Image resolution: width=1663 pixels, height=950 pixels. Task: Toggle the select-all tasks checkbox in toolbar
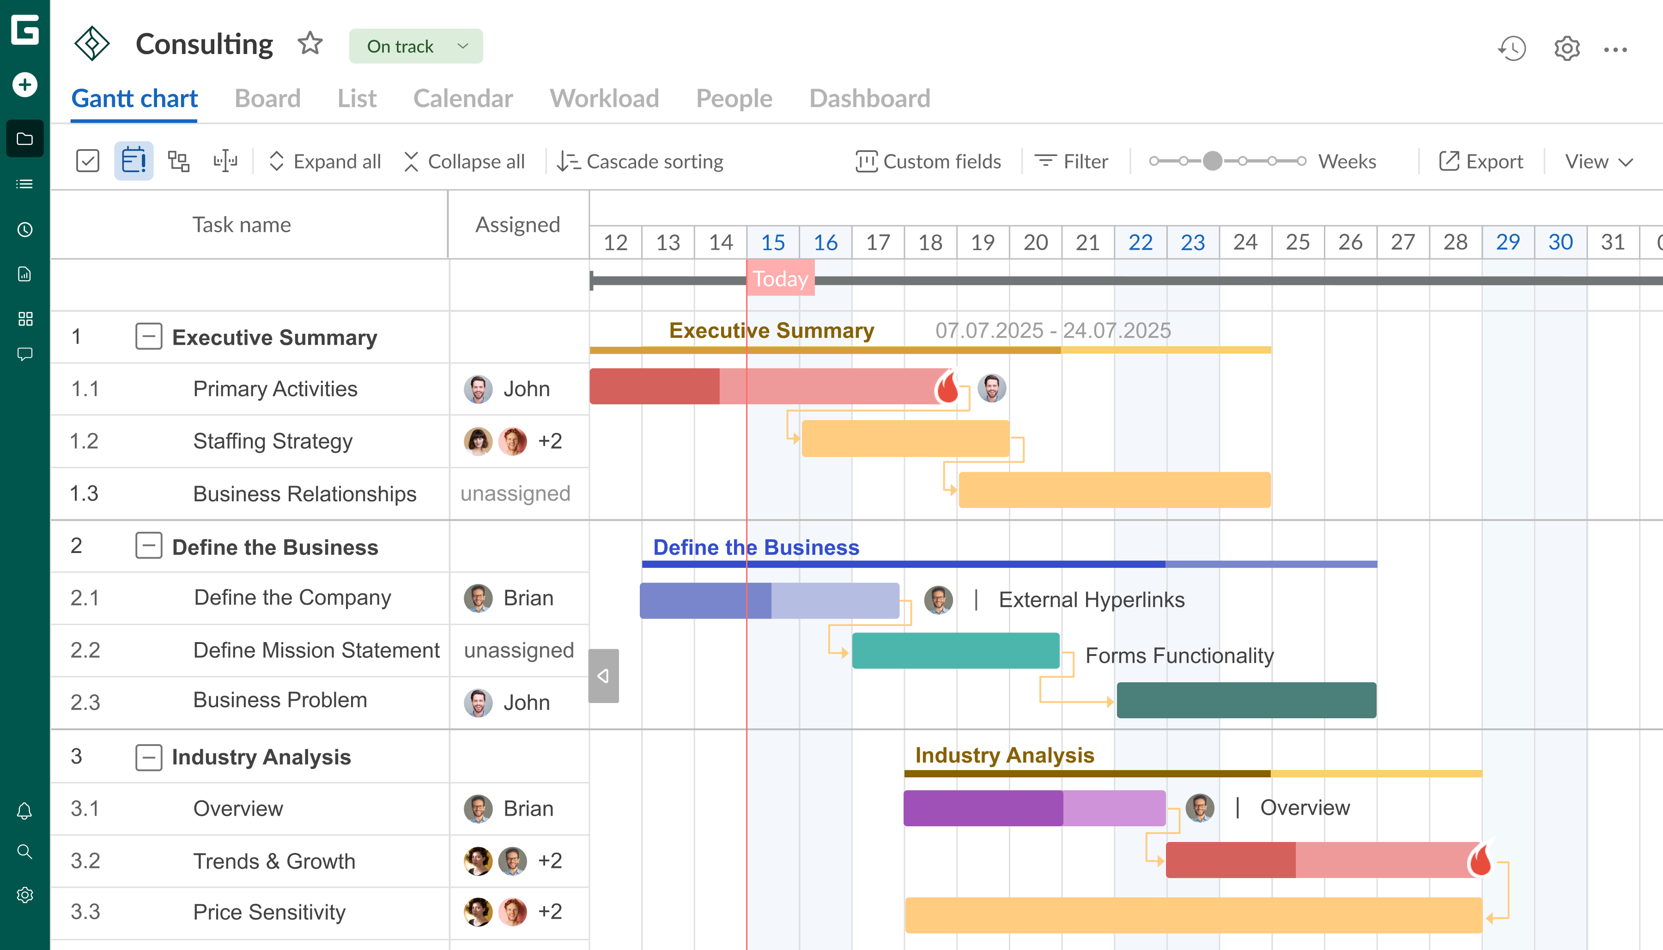[x=87, y=161]
